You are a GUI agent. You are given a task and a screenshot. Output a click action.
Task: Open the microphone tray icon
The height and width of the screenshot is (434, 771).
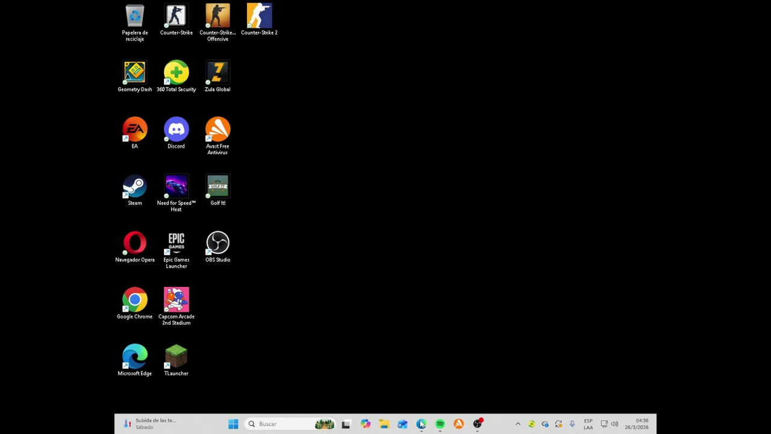pyautogui.click(x=572, y=424)
